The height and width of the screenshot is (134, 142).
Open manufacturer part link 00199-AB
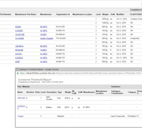pyautogui.click(x=19, y=50)
